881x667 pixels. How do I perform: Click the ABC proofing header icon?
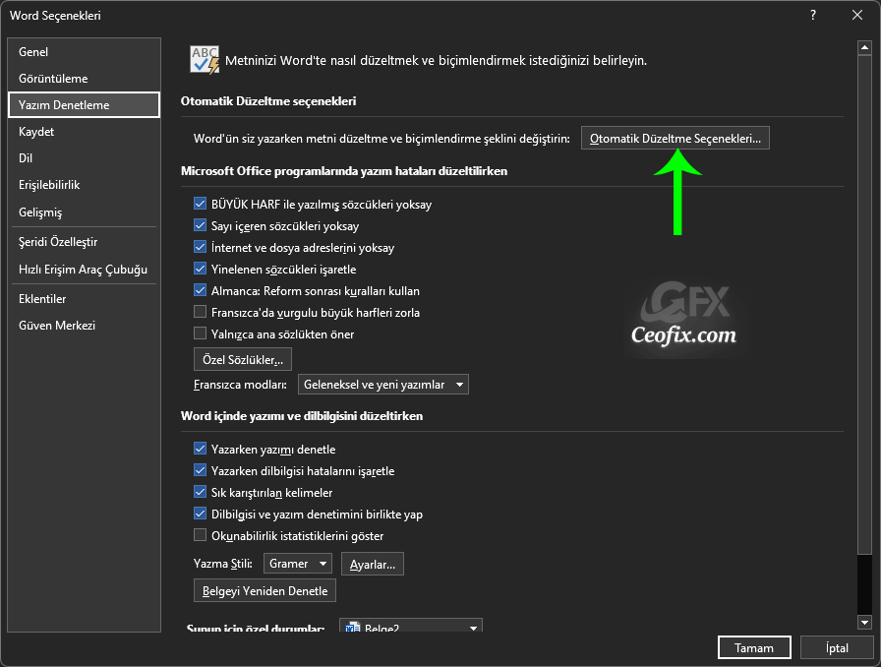click(205, 60)
